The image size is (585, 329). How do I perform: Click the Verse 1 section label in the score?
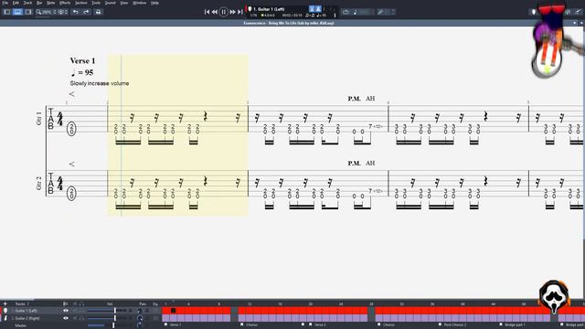point(82,60)
